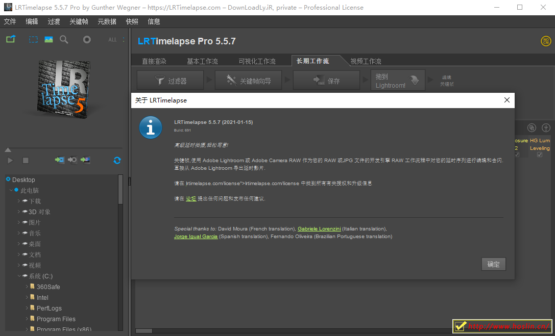
Task: Click the 拖到 Lightroom! button
Action: (x=398, y=81)
